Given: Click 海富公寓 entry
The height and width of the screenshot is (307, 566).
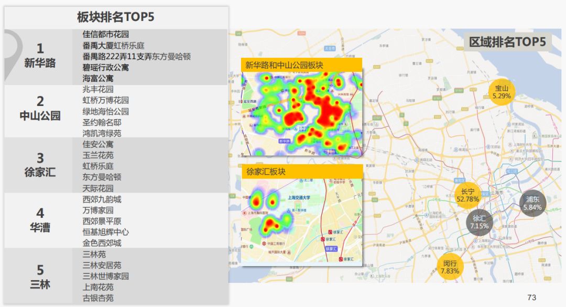Looking at the screenshot, I should point(98,78).
